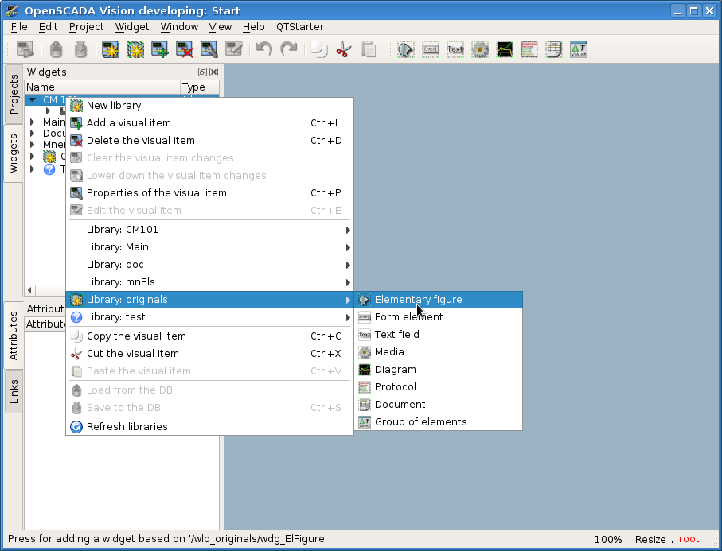Open the Library: test submenu
722x551 pixels.
(209, 317)
